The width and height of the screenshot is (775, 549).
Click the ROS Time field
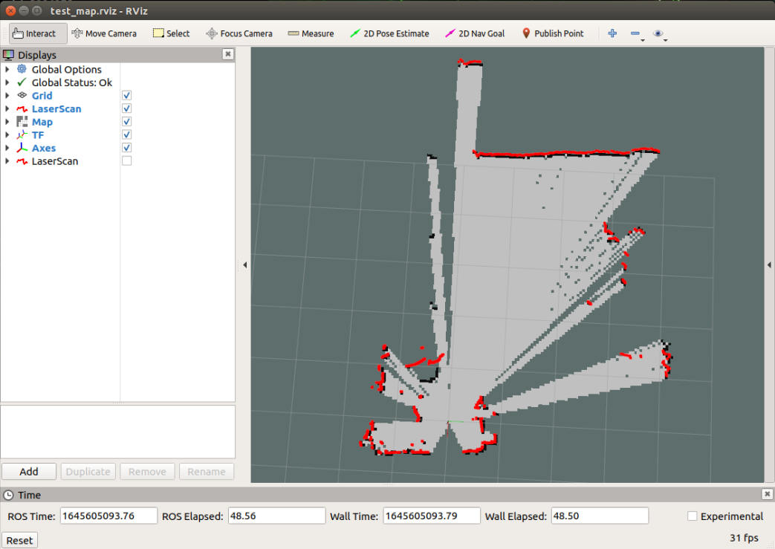(108, 516)
